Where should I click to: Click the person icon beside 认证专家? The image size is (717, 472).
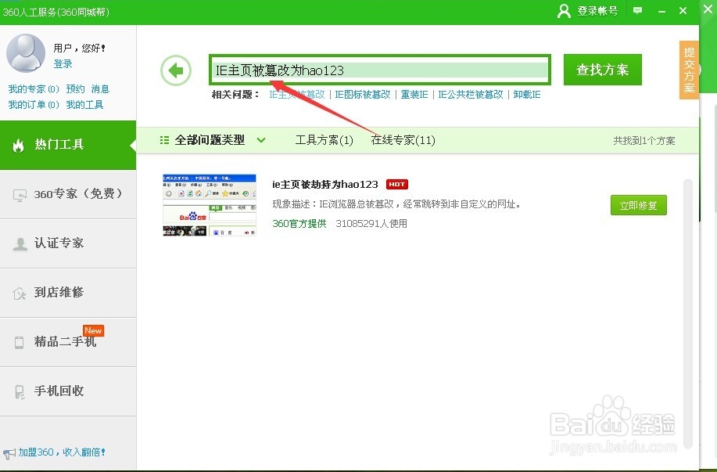[x=20, y=244]
